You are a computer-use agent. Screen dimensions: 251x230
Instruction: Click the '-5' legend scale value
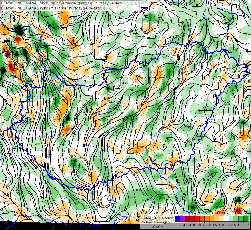[180, 225]
